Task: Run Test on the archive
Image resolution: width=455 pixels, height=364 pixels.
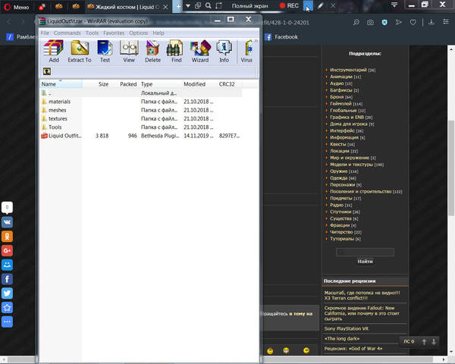Action: (x=105, y=52)
